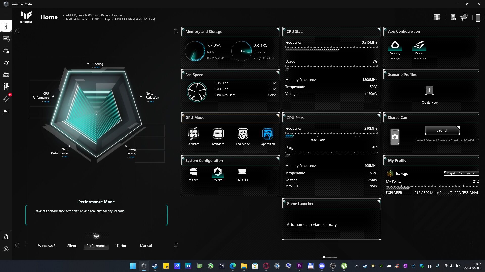Expand the Fan Speed panel corner arrow
Viewport: 485px width, 272px height.
point(277,72)
